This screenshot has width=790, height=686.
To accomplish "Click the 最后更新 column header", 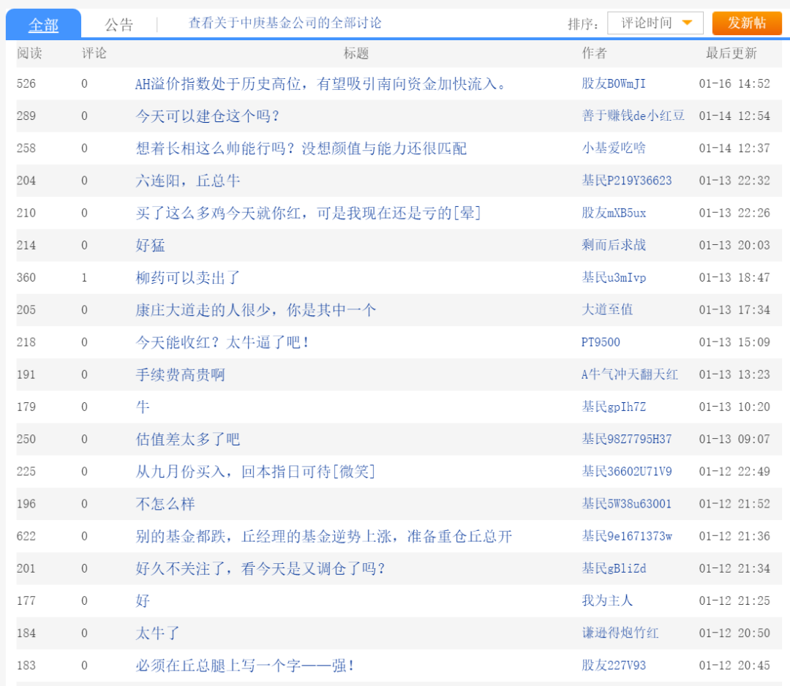I will click(731, 53).
